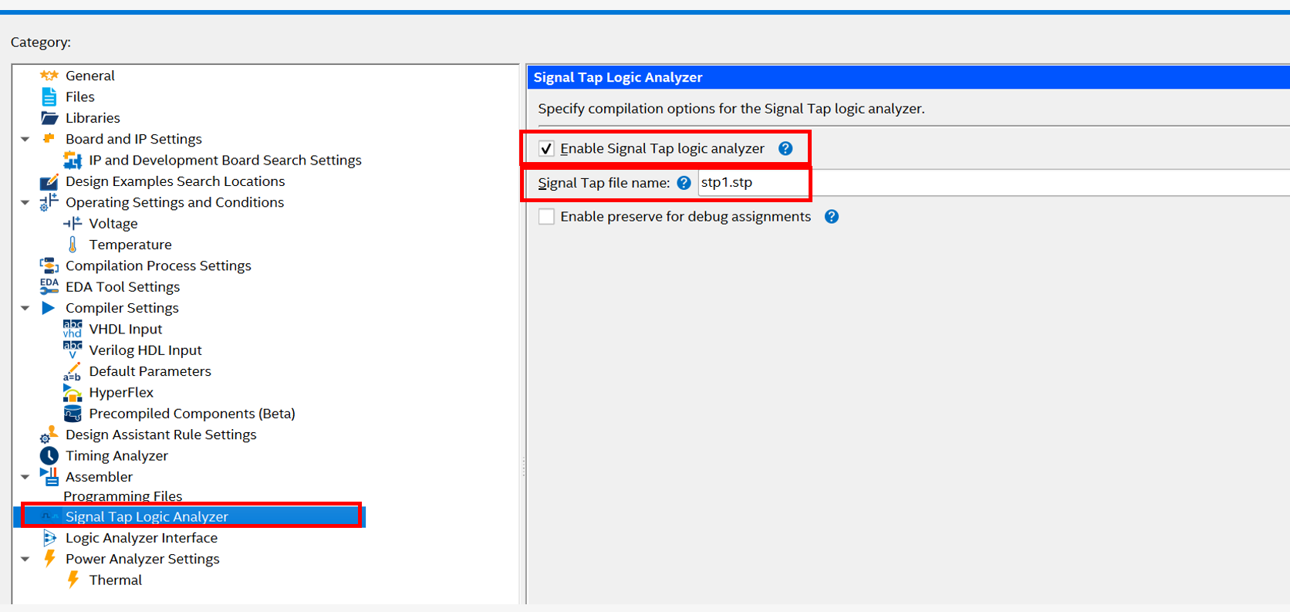1290x612 pixels.
Task: Select the General category
Action: point(89,76)
